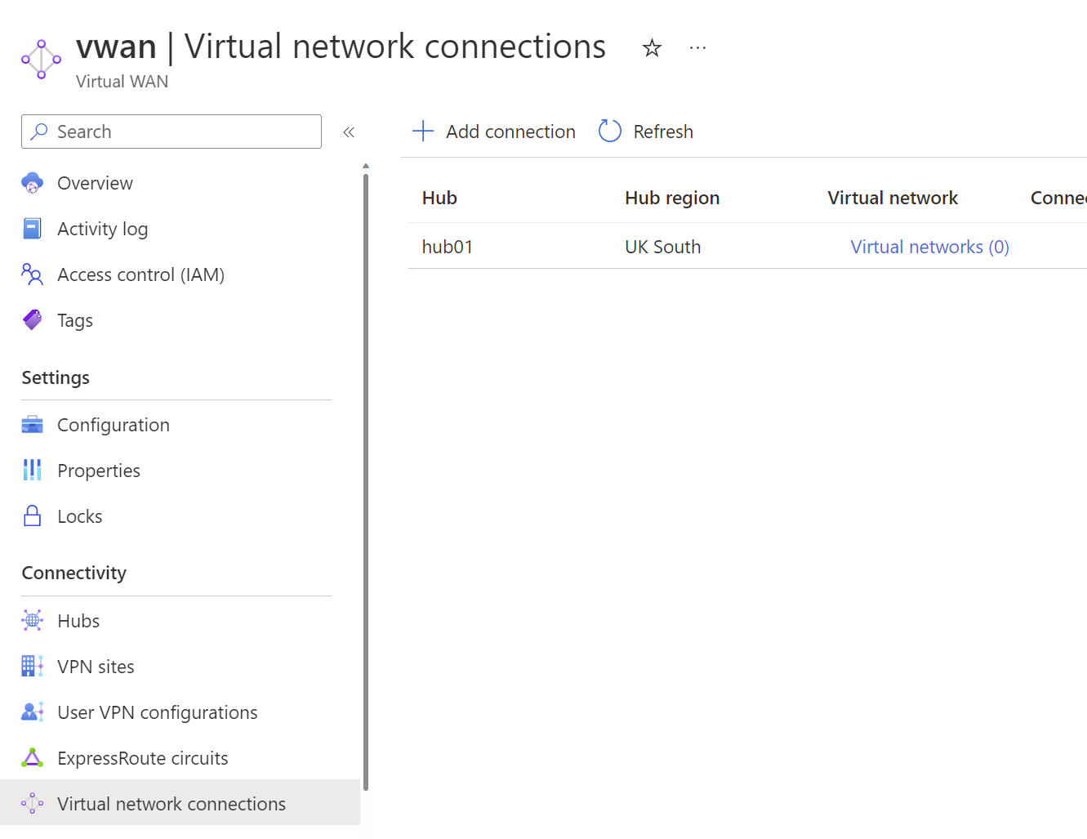Click the Virtual WAN icon in header
1087x839 pixels.
(41, 59)
